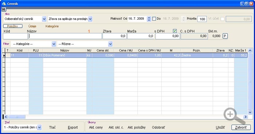Click the 0,590 stock price cell
Screen dimensions: 255x134
103,55
